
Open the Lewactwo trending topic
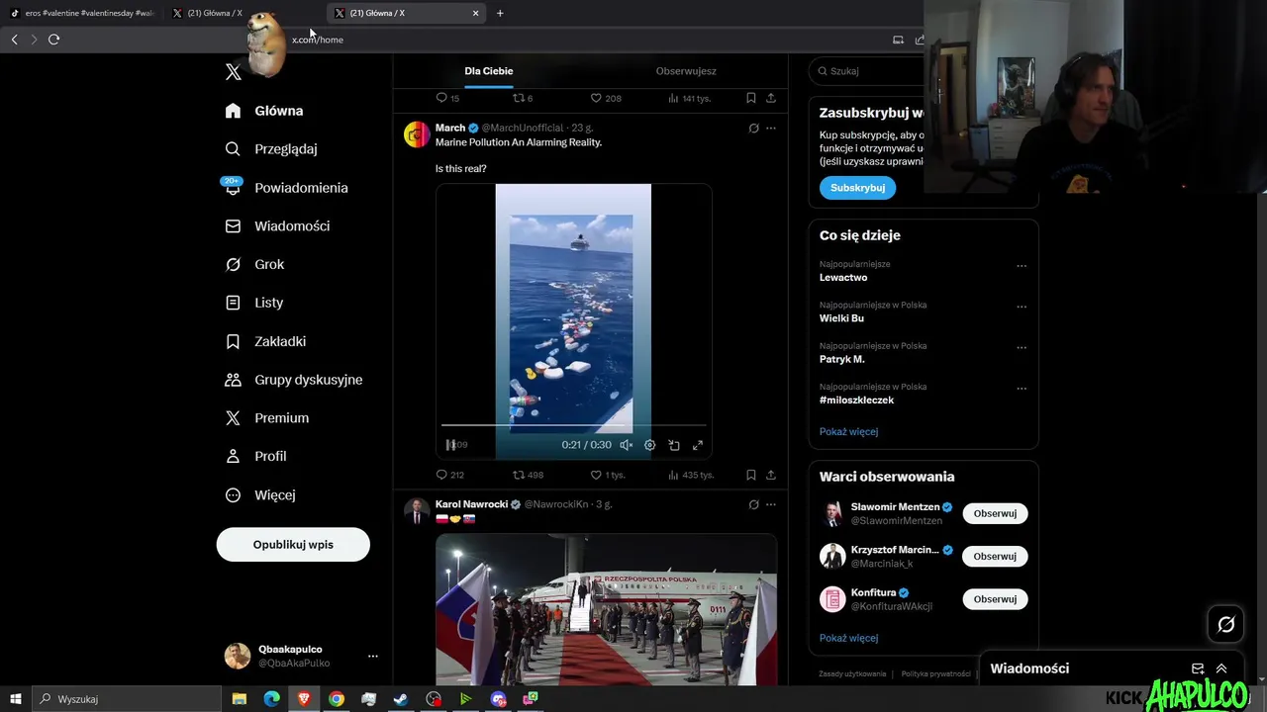pyautogui.click(x=843, y=278)
